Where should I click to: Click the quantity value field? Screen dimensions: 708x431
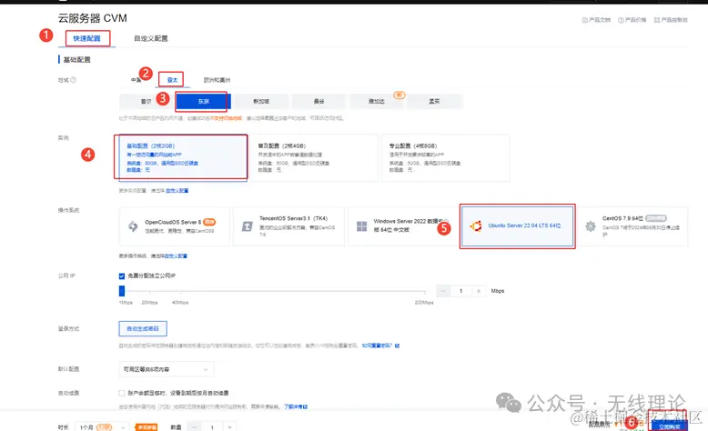pos(212,427)
